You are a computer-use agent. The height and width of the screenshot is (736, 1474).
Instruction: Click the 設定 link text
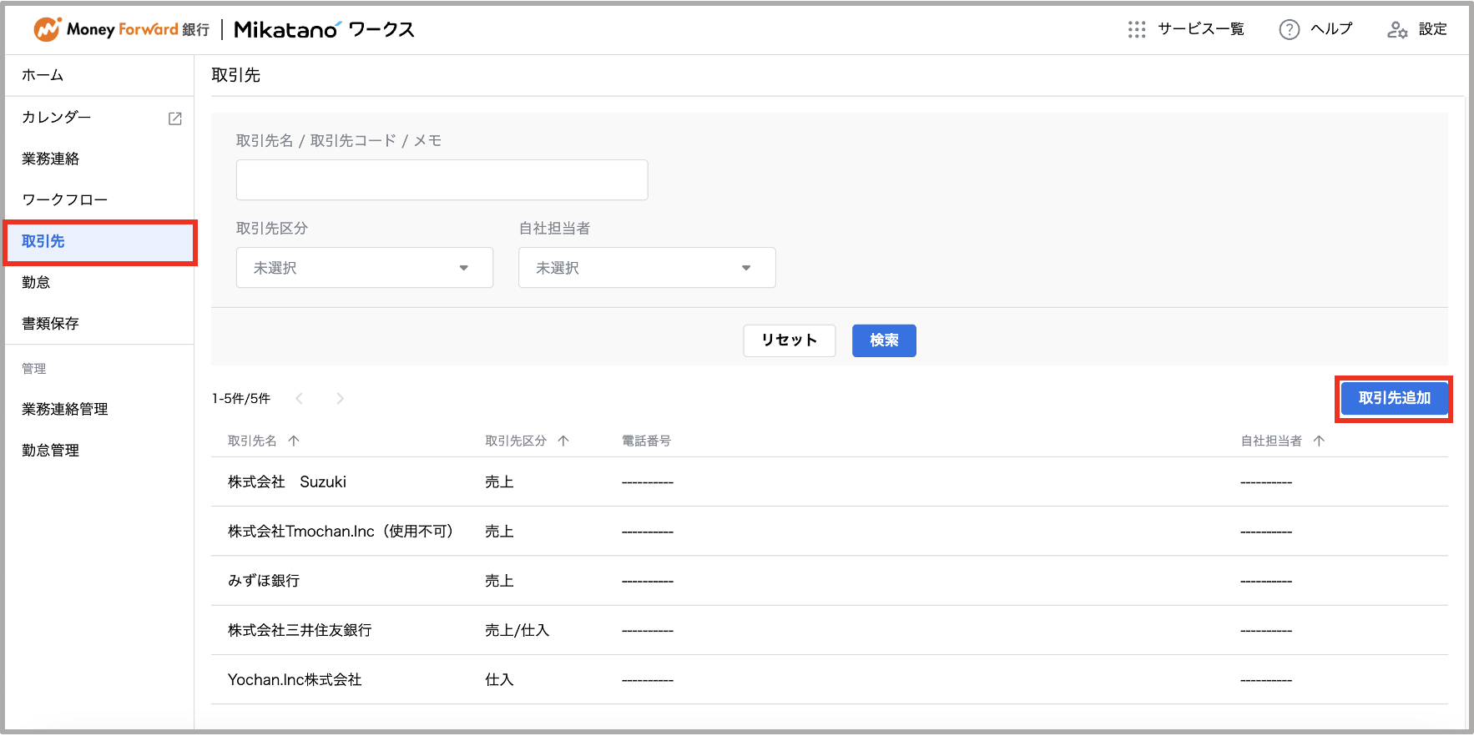tap(1433, 29)
